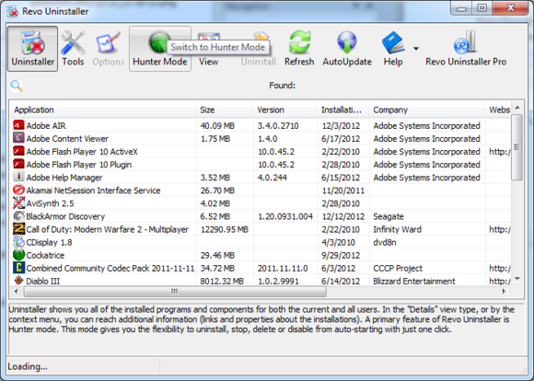The width and height of the screenshot is (534, 381).
Task: Click the Options toolbar icon
Action: pos(109,43)
